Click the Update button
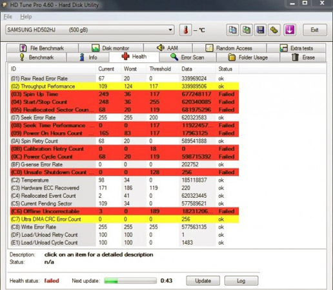The height and width of the screenshot is (290, 333). point(203,281)
